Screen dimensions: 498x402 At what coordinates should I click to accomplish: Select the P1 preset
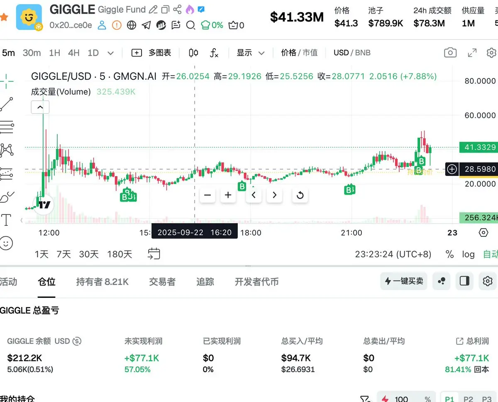point(449,398)
